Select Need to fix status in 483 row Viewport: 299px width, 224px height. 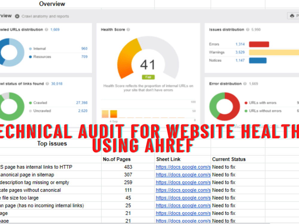(238, 167)
